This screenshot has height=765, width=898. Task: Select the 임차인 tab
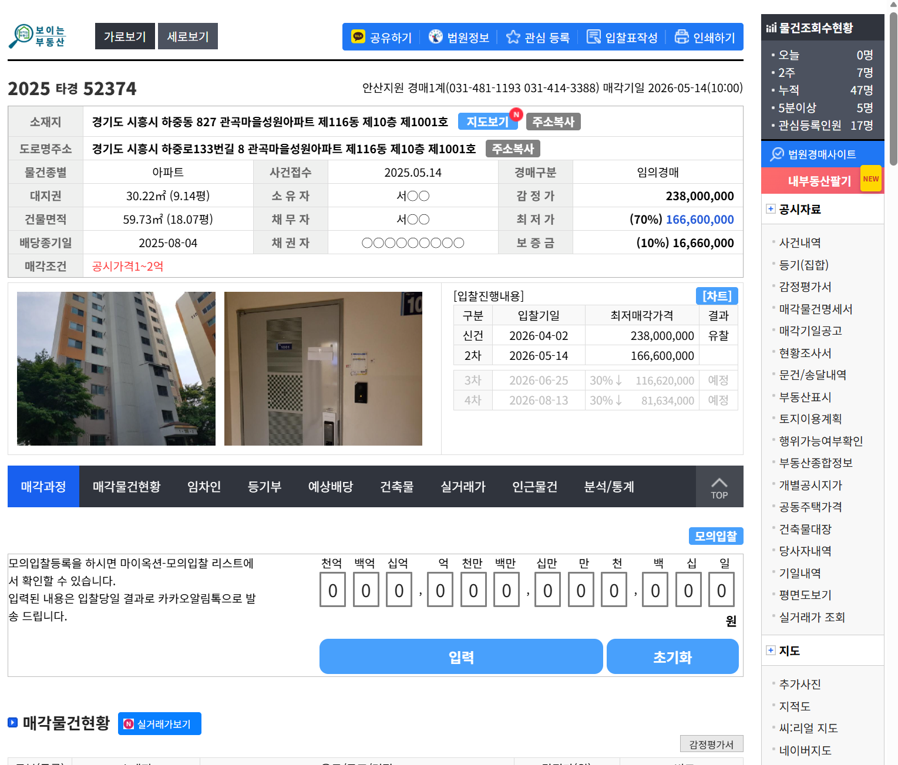pyautogui.click(x=204, y=487)
